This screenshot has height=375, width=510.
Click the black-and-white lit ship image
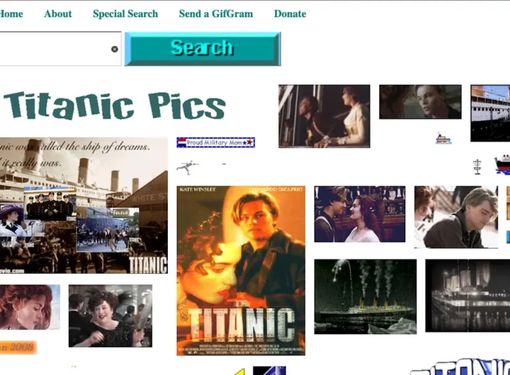tap(467, 296)
